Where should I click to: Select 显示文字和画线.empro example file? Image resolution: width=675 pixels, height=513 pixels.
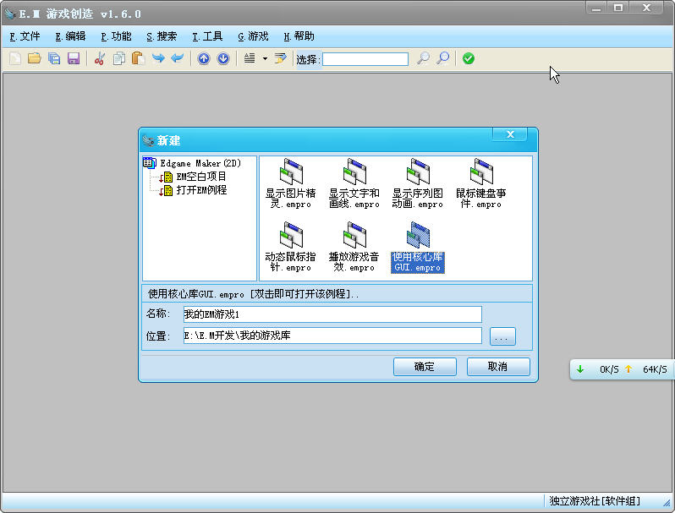tap(354, 183)
